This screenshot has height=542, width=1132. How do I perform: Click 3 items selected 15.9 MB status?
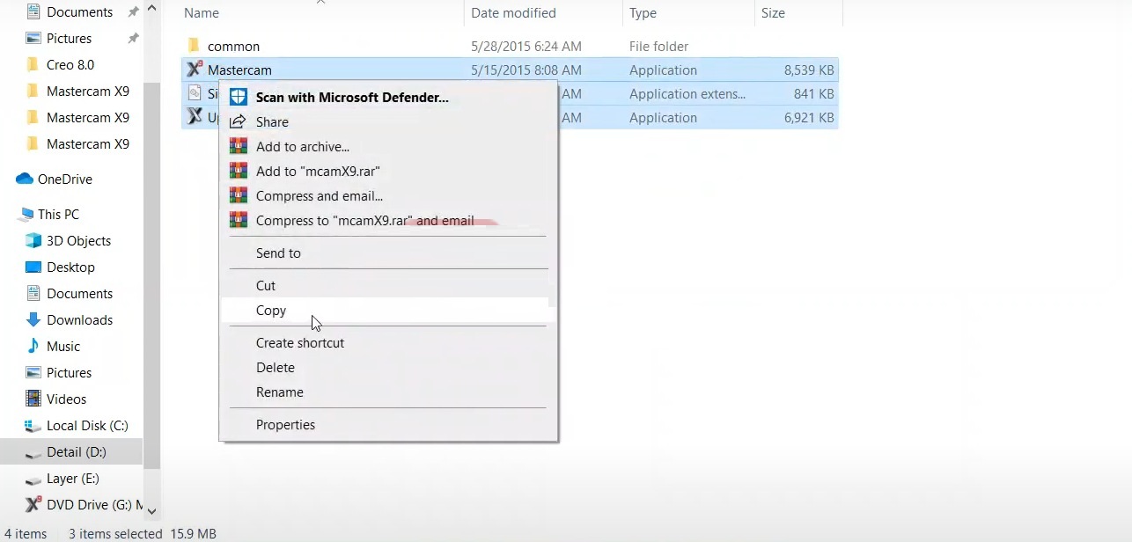tap(143, 534)
